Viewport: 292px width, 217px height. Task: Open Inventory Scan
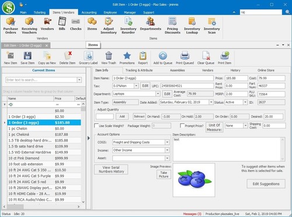(x=211, y=26)
